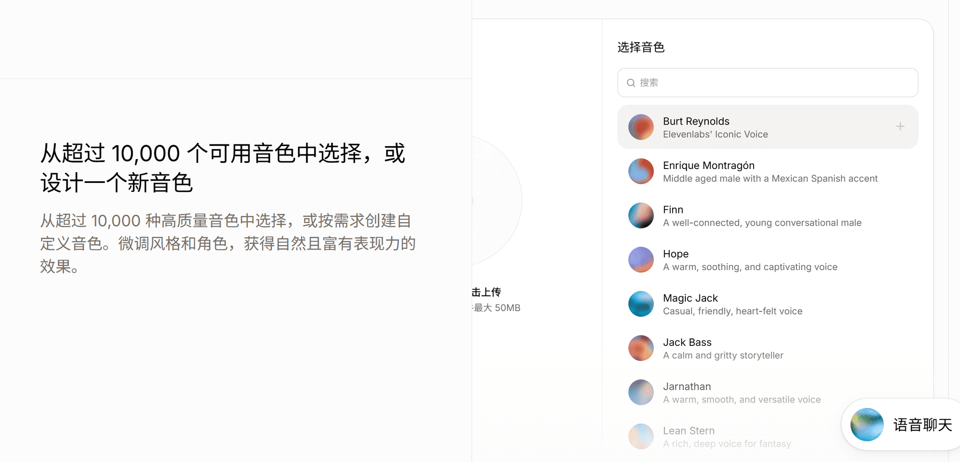Click the Lean Stern avatar orb
The width and height of the screenshot is (960, 462).
[641, 437]
